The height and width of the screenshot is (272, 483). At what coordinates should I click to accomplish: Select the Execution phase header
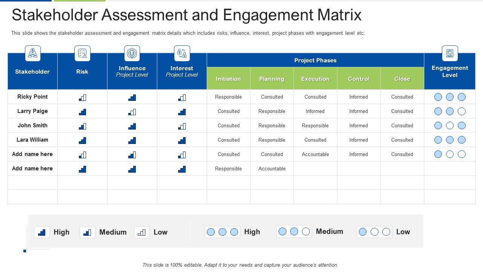[315, 79]
